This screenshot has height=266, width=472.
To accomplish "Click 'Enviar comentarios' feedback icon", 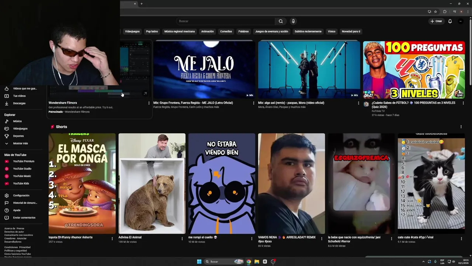I will [7, 218].
